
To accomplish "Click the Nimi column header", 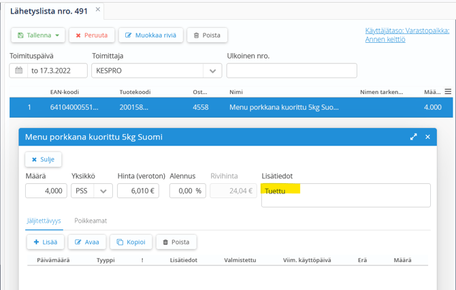I will click(236, 92).
